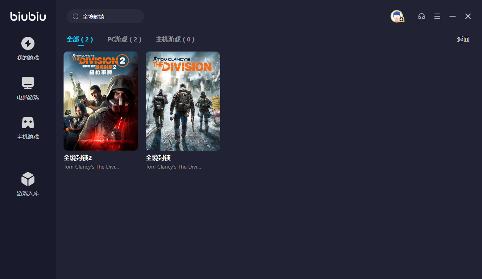Minimize the biubiu window

[x=453, y=16]
